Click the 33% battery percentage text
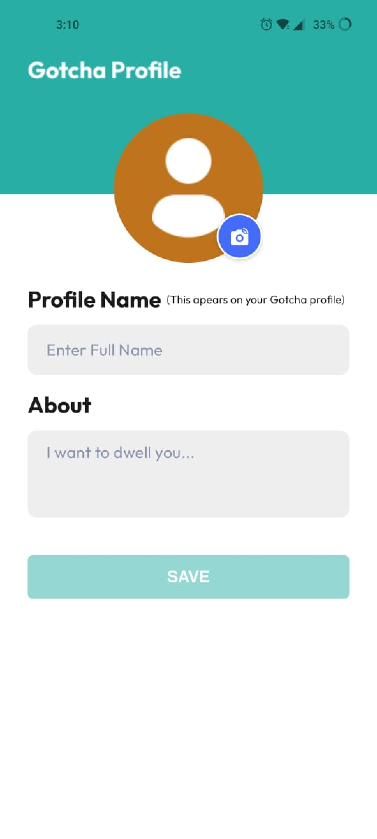 [x=324, y=24]
